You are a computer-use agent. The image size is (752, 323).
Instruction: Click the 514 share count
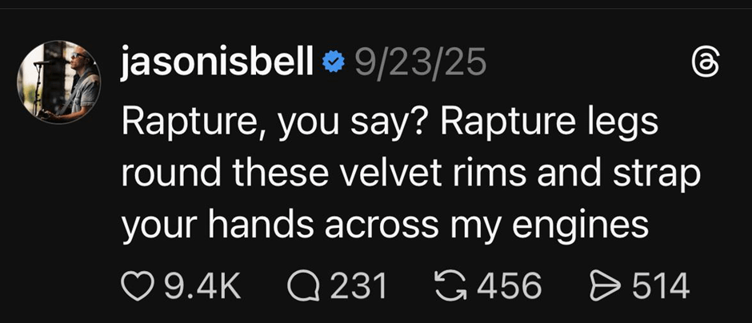(661, 285)
